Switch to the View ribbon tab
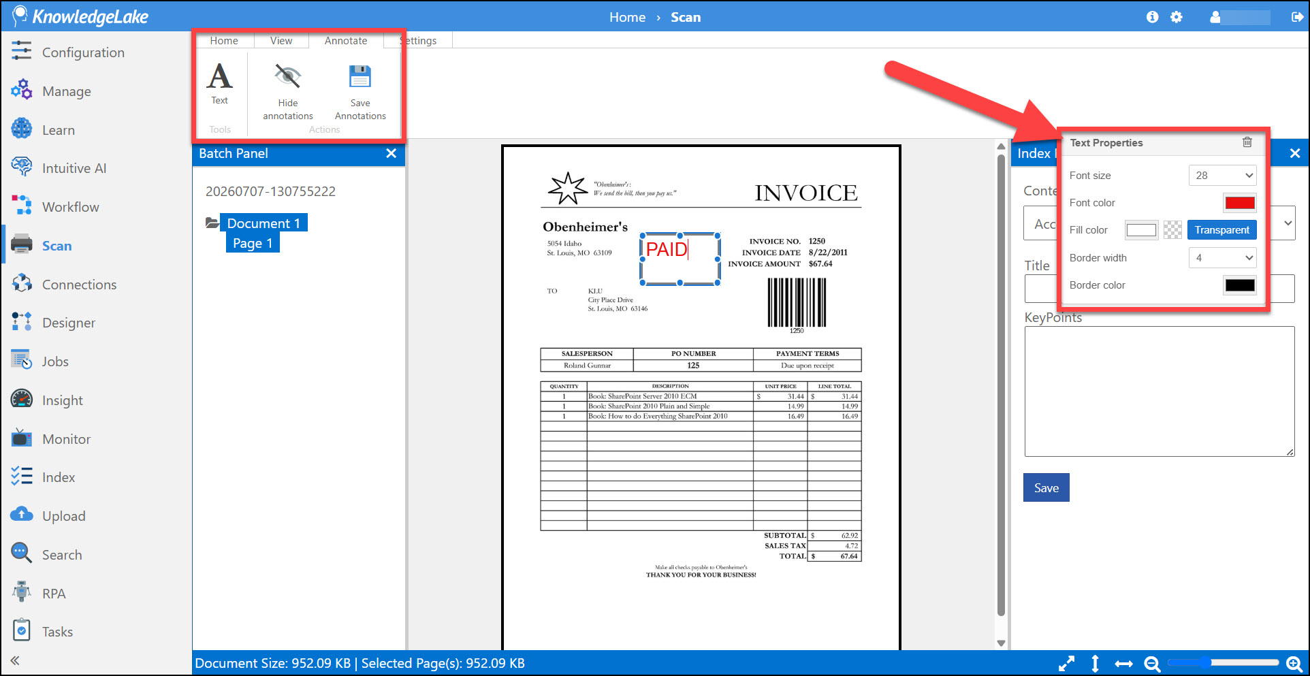 click(281, 41)
